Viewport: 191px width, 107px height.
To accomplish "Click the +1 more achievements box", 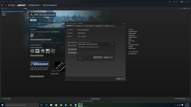I will tap(53, 51).
